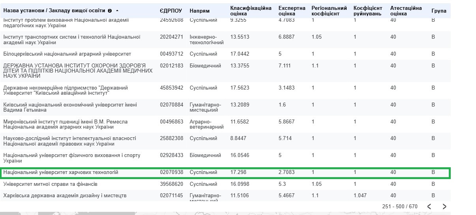Go to the next page of results
Image resolution: width=476 pixels, height=215 pixels.
pos(444,206)
